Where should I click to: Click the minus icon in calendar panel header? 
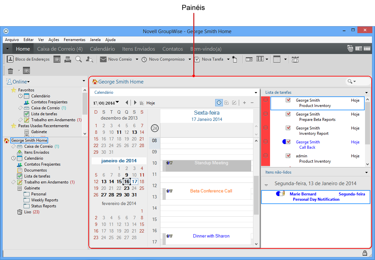tap(252, 103)
